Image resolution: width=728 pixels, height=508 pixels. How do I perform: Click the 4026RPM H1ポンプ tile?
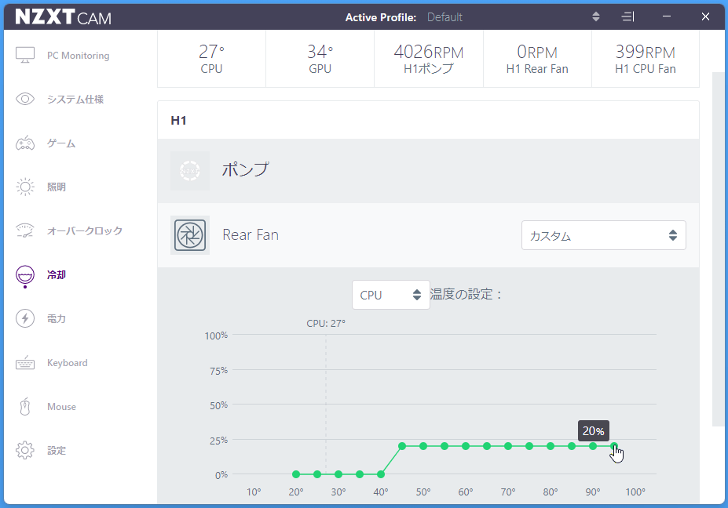point(429,58)
